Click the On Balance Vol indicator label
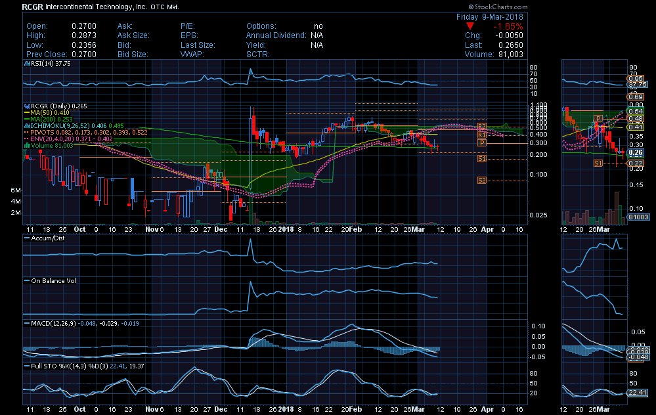 coord(50,280)
